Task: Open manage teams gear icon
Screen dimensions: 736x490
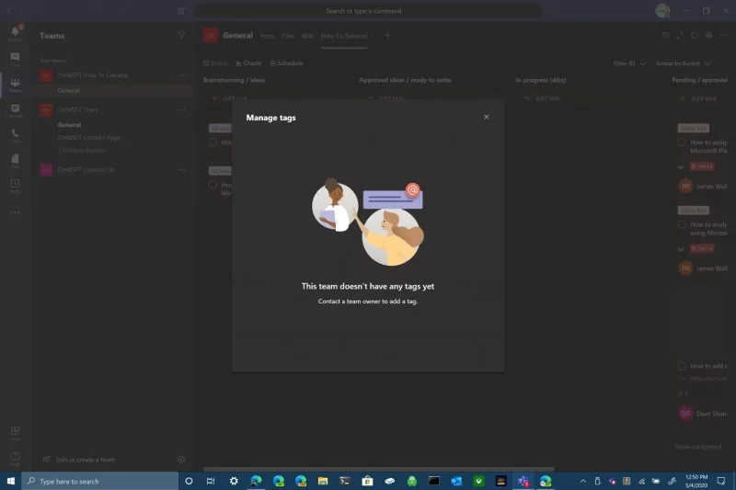Action: coord(181,460)
